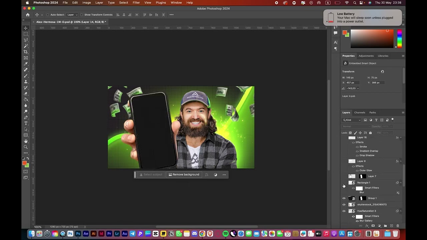Viewport: 427px width, 240px height.
Task: Open the Auto-Select Layer dropdown
Action: point(72,15)
